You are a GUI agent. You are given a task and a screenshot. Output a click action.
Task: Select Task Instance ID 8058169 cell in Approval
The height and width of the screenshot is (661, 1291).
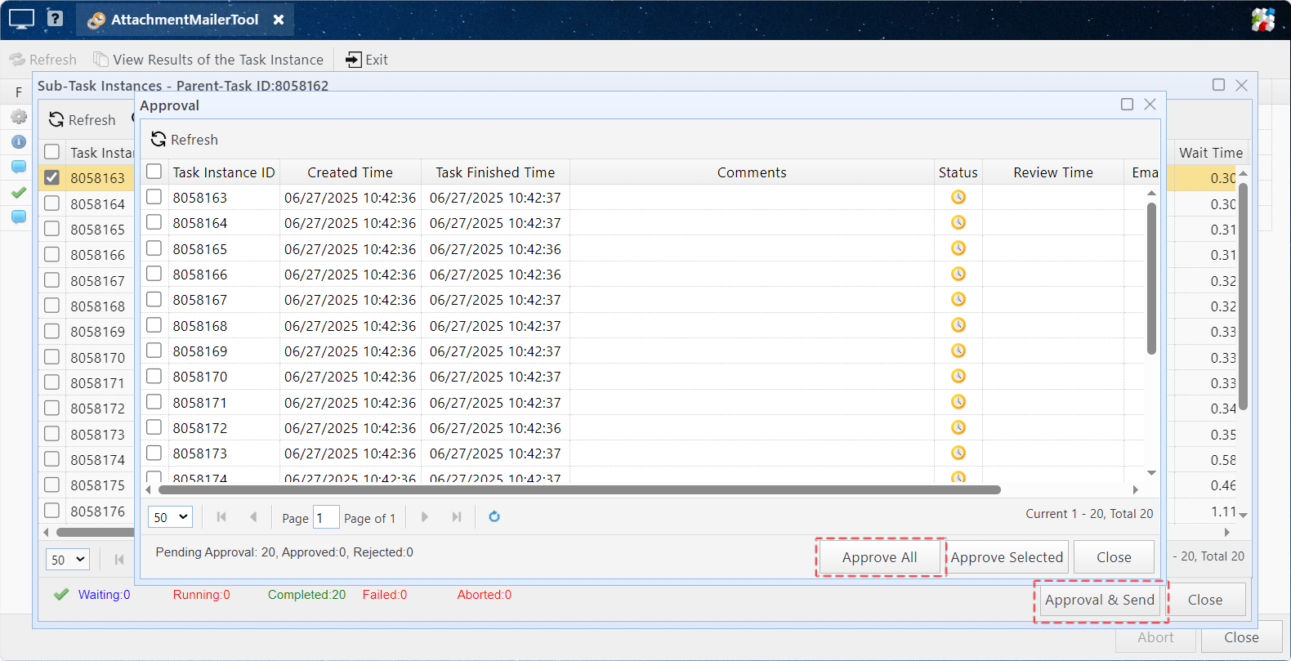tap(224, 351)
